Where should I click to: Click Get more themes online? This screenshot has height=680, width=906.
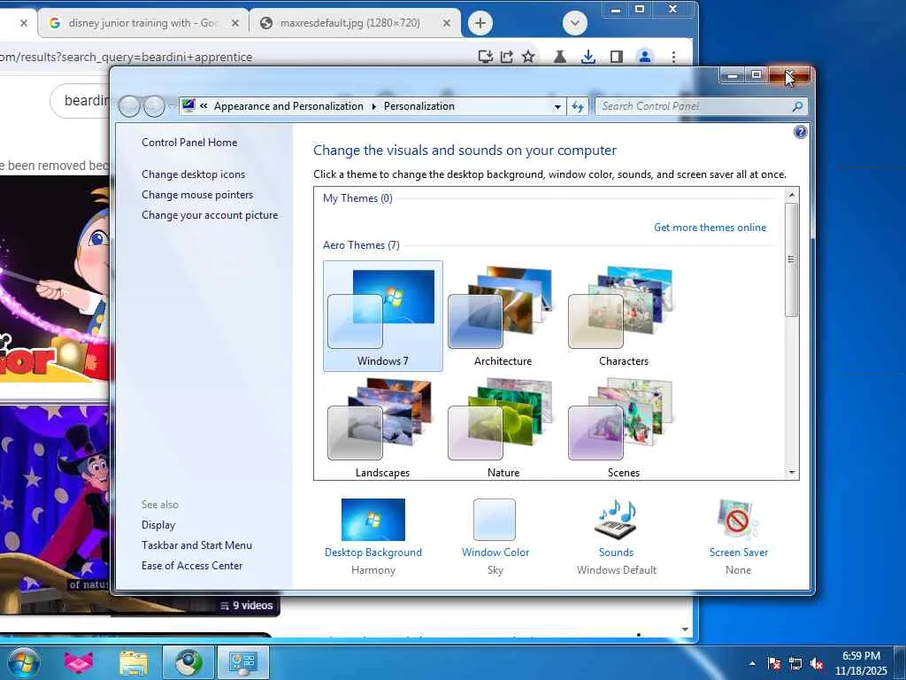point(710,228)
